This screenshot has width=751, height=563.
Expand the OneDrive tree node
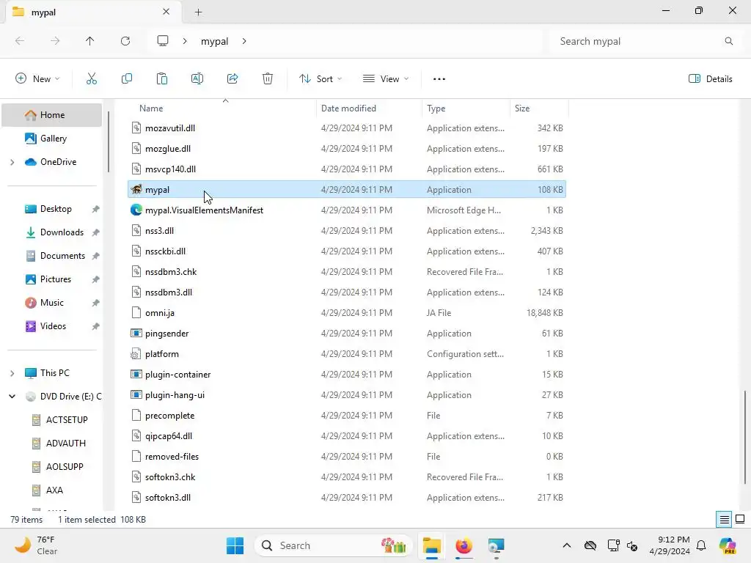tap(12, 162)
